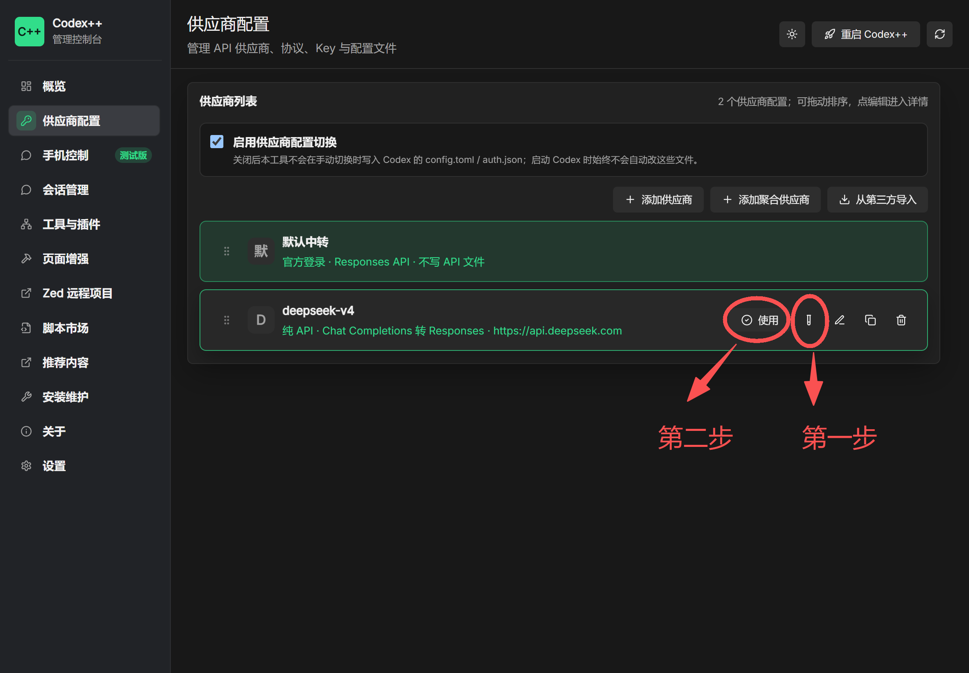Viewport: 969px width, 673px height.
Task: Click the https://api.deepseek.com description text
Action: [x=557, y=331]
